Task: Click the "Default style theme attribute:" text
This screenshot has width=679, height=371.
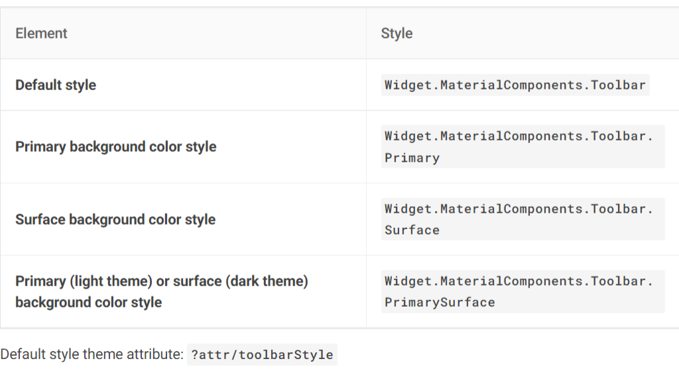Action: click(92, 354)
